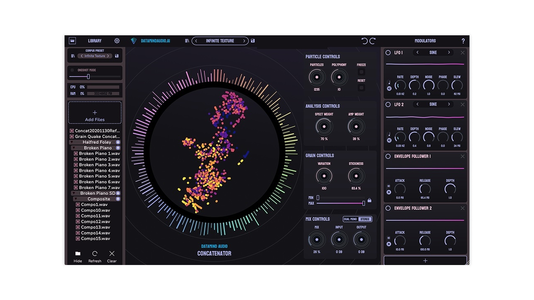Viewport: 534px width, 300px height.
Task: Collapse the Broken Piano folder
Action: click(74, 148)
